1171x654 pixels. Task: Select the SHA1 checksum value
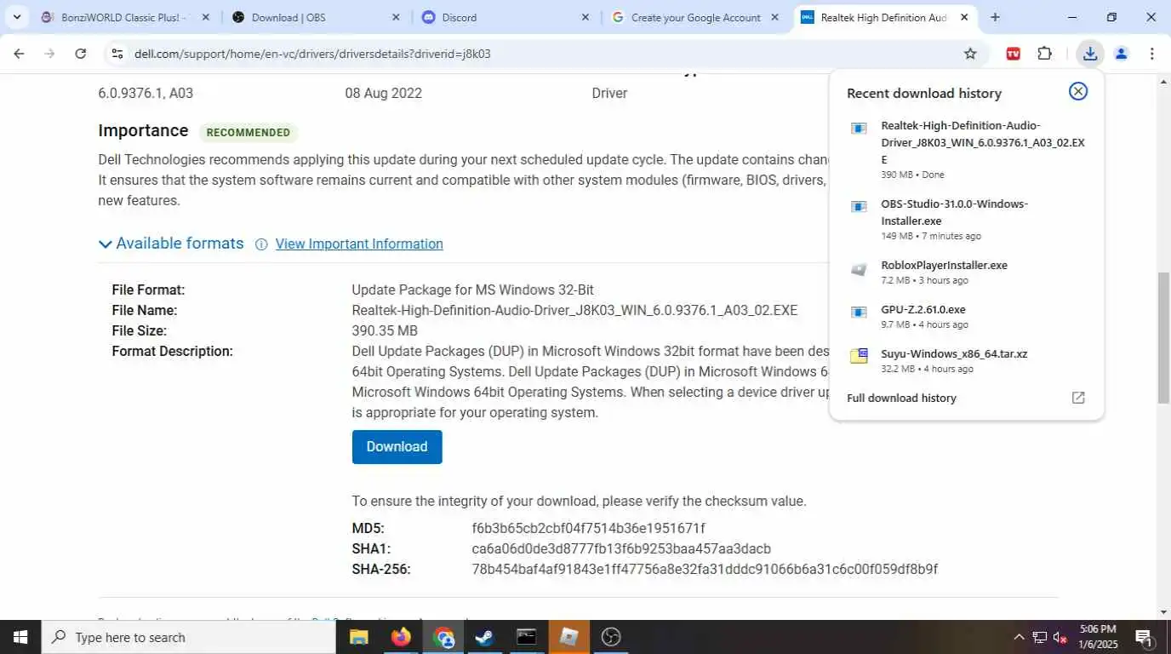pos(621,549)
